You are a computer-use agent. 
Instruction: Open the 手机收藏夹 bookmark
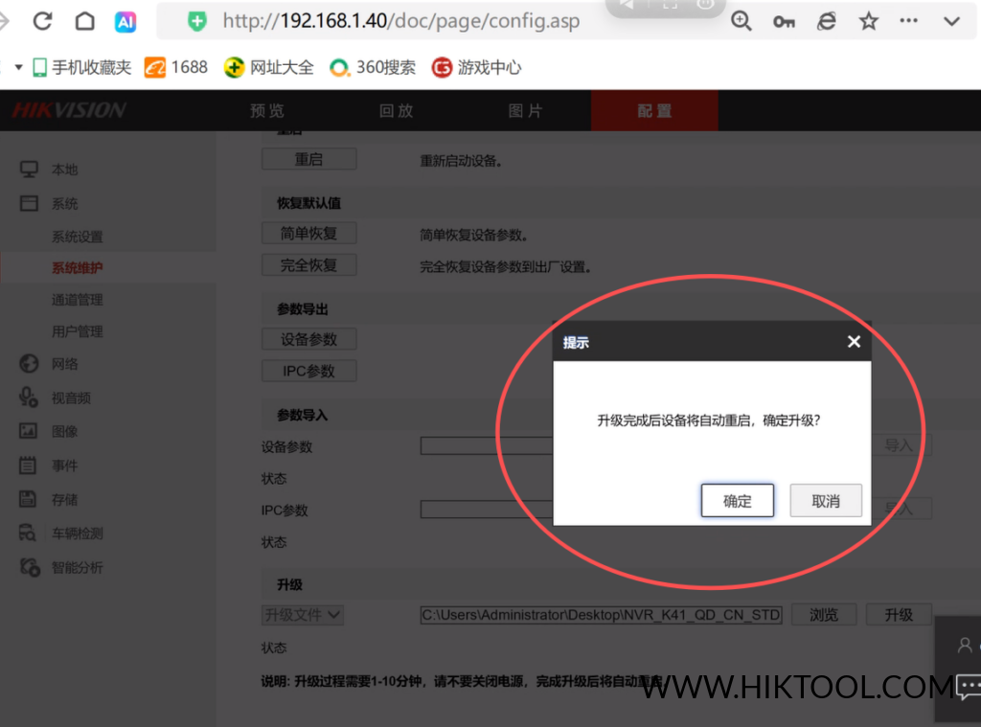coord(82,67)
